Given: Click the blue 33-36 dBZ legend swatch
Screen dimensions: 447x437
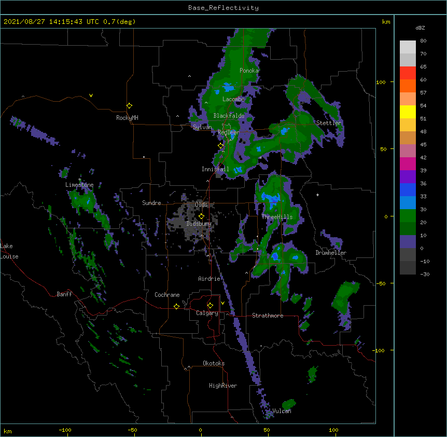Looking at the screenshot, I should [x=408, y=189].
